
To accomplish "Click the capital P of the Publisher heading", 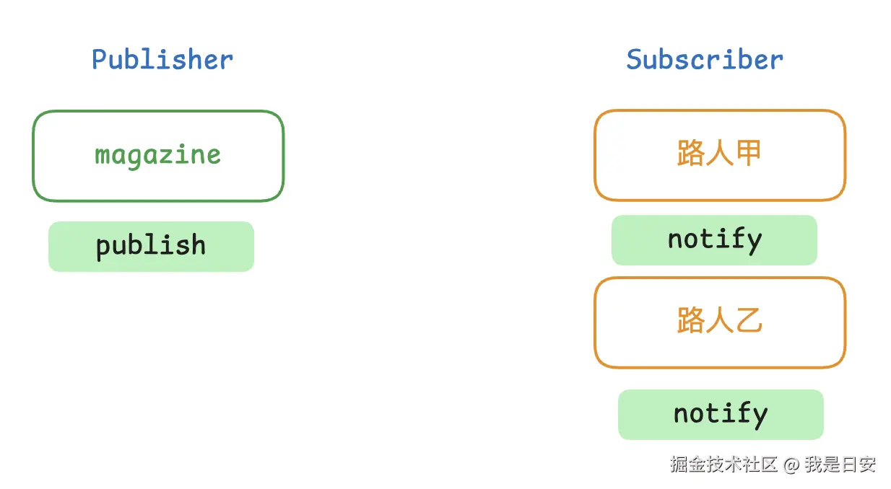I will click(100, 59).
